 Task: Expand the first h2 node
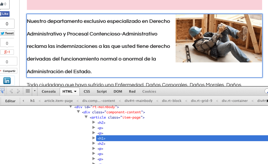[94, 122]
